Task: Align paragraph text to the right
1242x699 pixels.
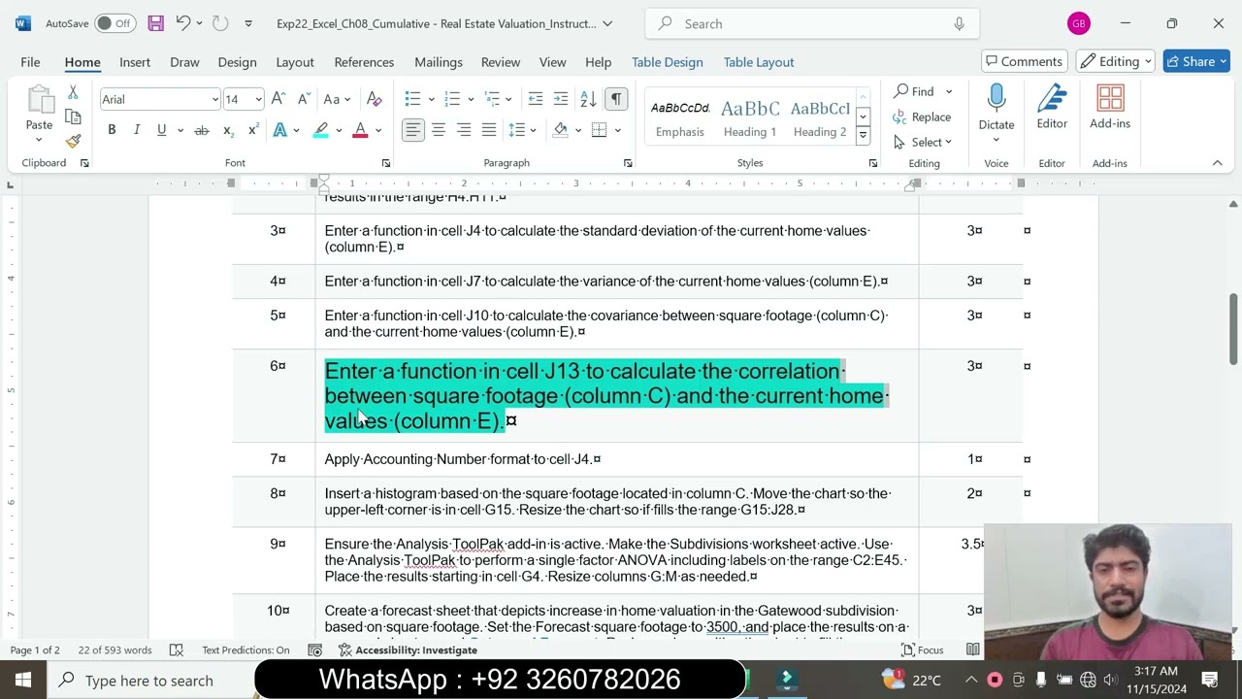Action: [x=464, y=130]
